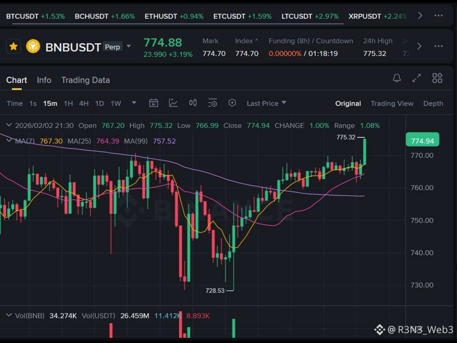Click the 760.00 price axis label
This screenshot has width=457, height=343.
pyautogui.click(x=422, y=188)
